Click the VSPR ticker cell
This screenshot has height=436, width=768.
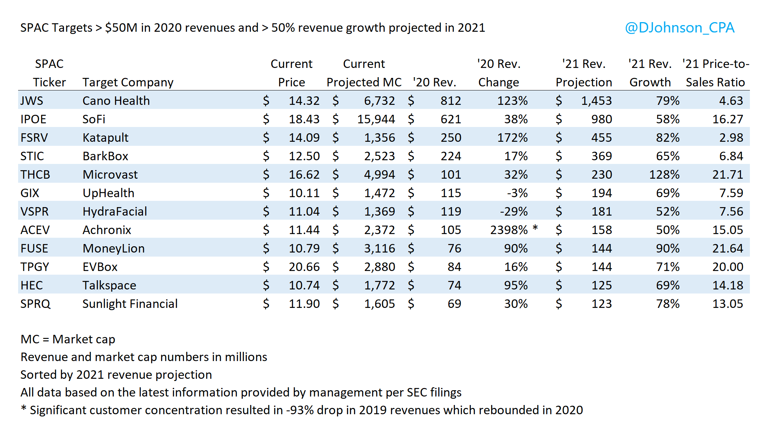tap(34, 212)
